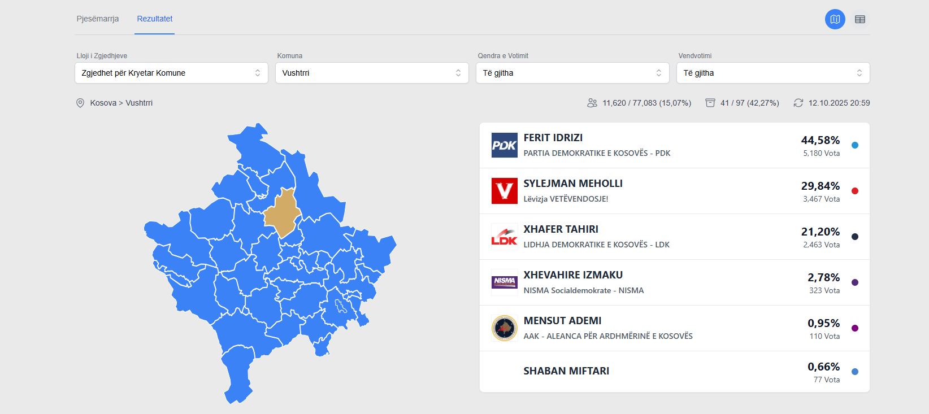Viewport: 929px width, 414px height.
Task: Switch to table view icon
Action: click(860, 19)
